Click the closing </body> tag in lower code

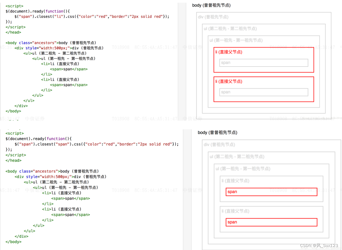tap(13, 242)
